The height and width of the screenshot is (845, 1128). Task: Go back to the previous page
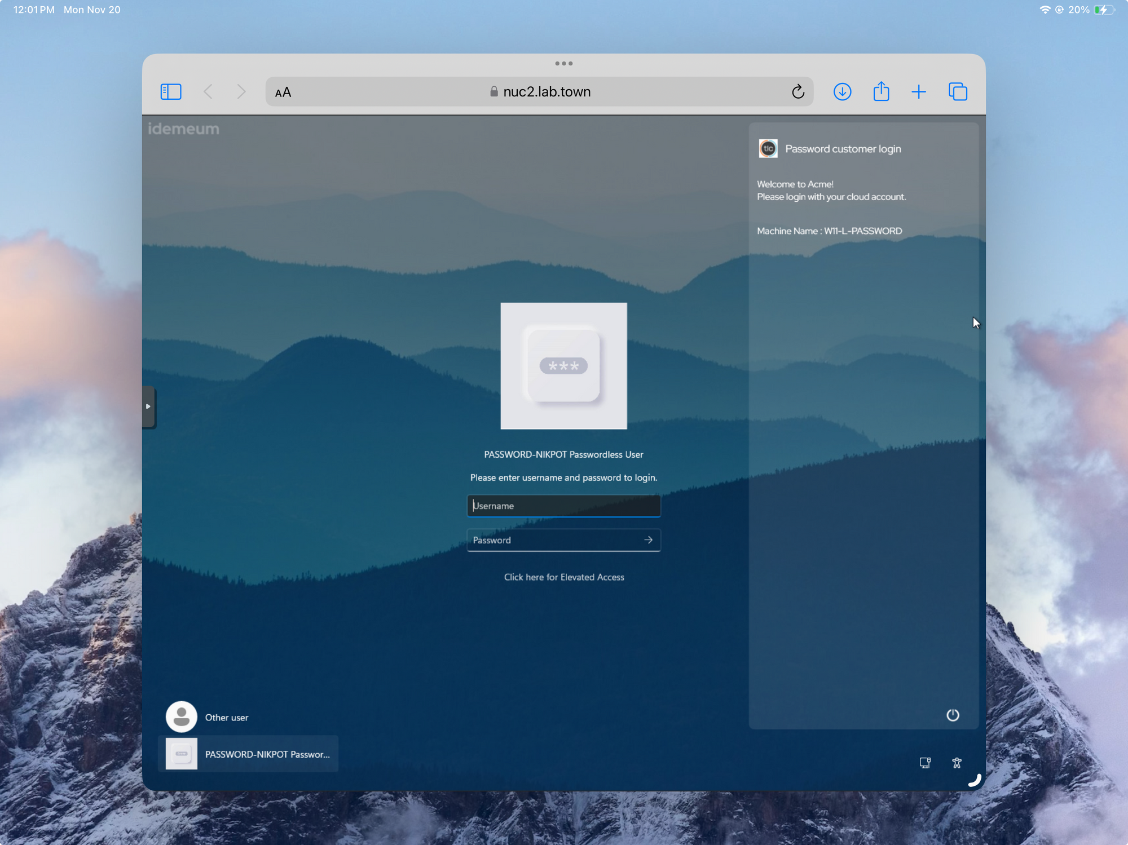pos(208,91)
